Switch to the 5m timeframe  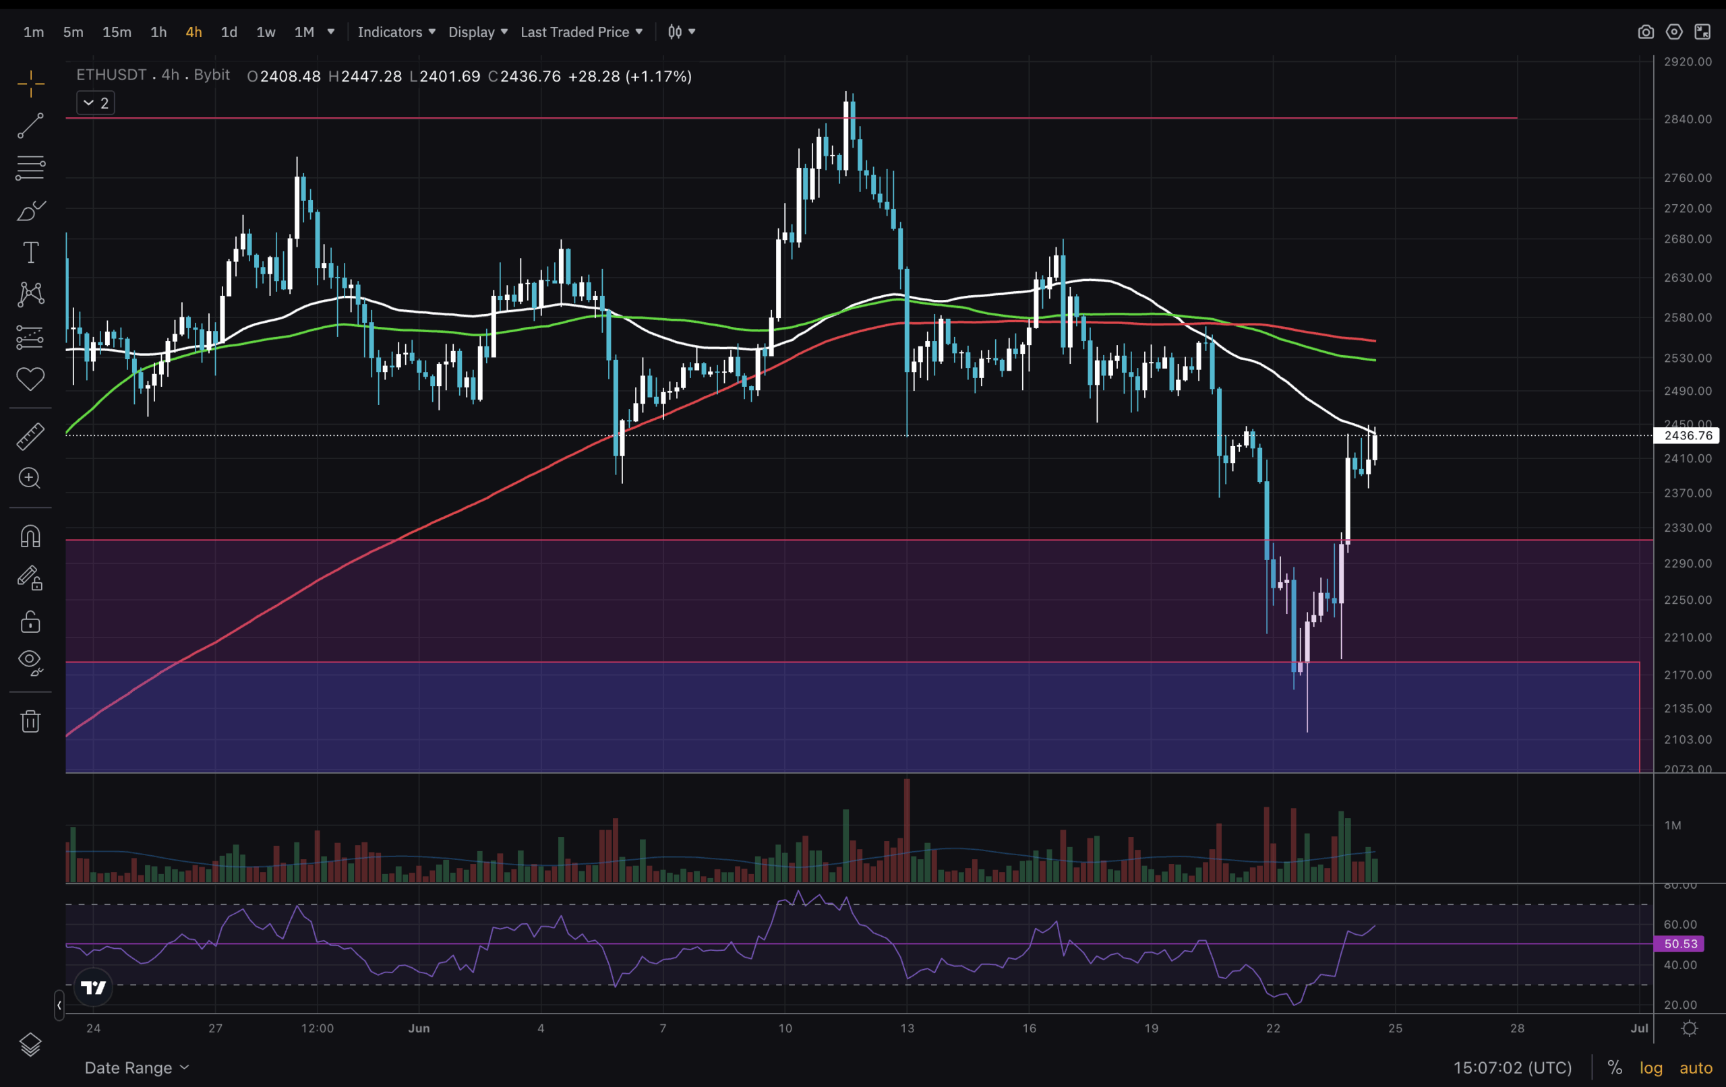click(x=73, y=32)
